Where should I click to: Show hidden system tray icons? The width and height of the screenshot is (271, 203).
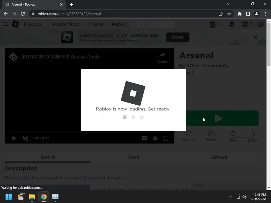[231, 197]
